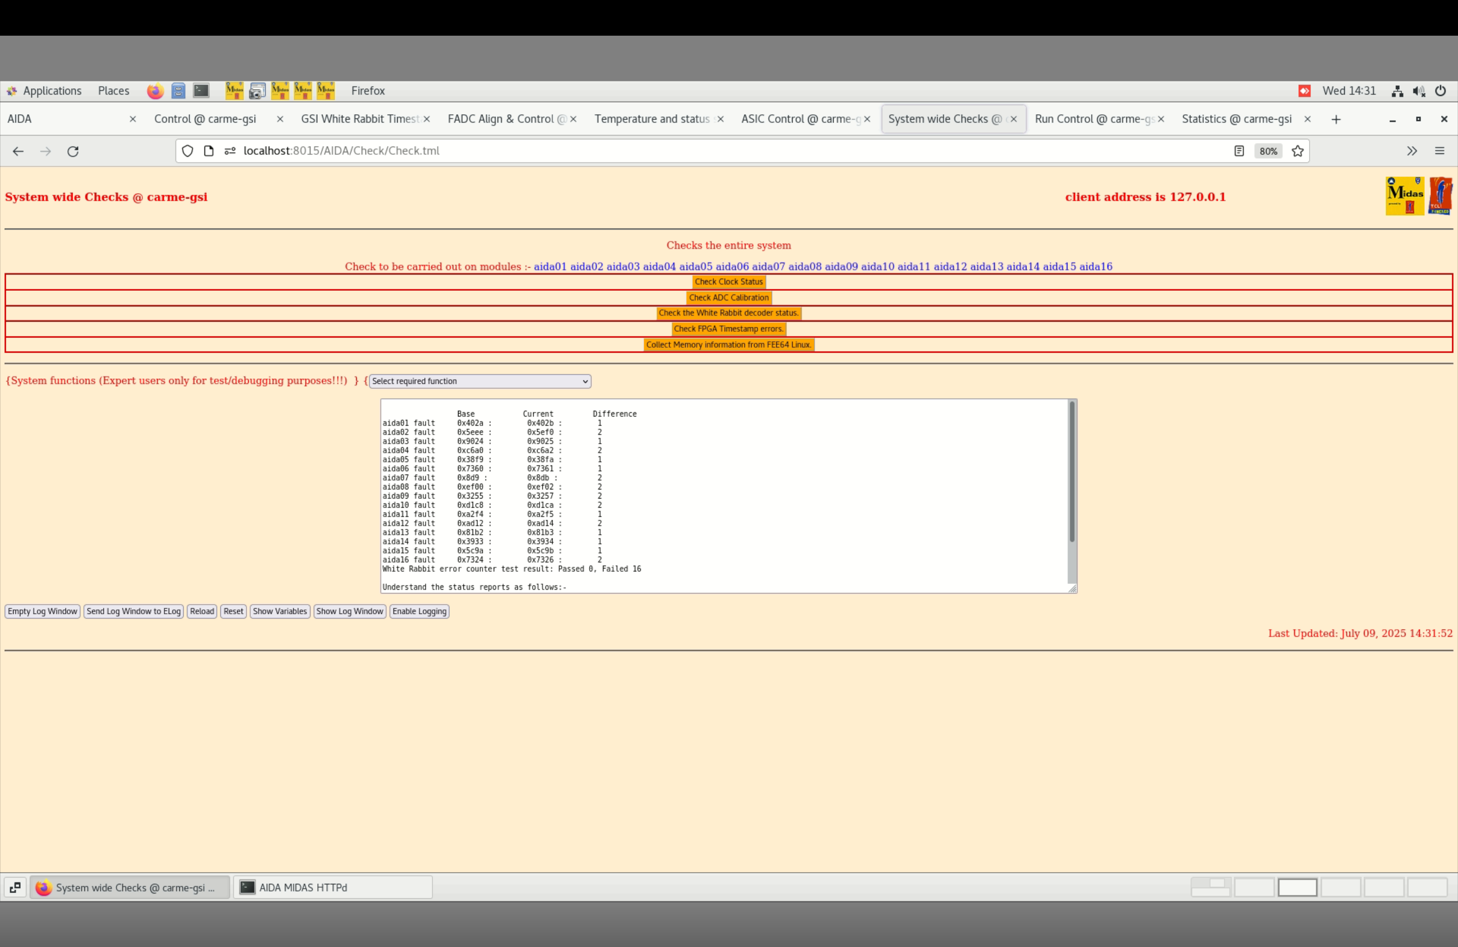Open the terminal launcher in the top panel
The image size is (1458, 947).
click(x=201, y=91)
